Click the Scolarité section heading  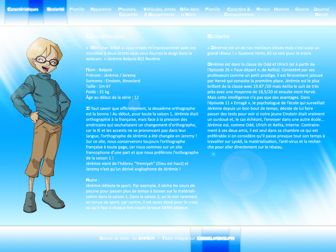coord(219,36)
